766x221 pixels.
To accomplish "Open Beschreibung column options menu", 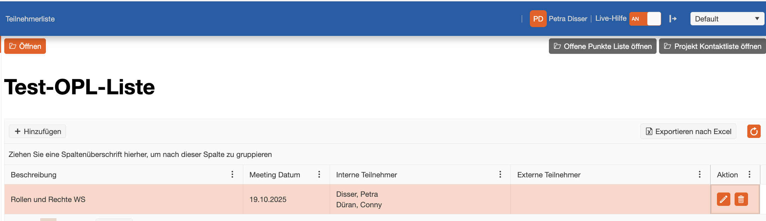I will pos(232,175).
